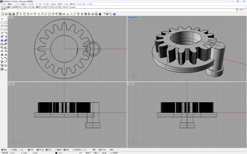Image resolution: width=247 pixels, height=154 pixels.
Task: Enable the 垂直点 (Perp) osnap checkbox
Action: point(56,150)
